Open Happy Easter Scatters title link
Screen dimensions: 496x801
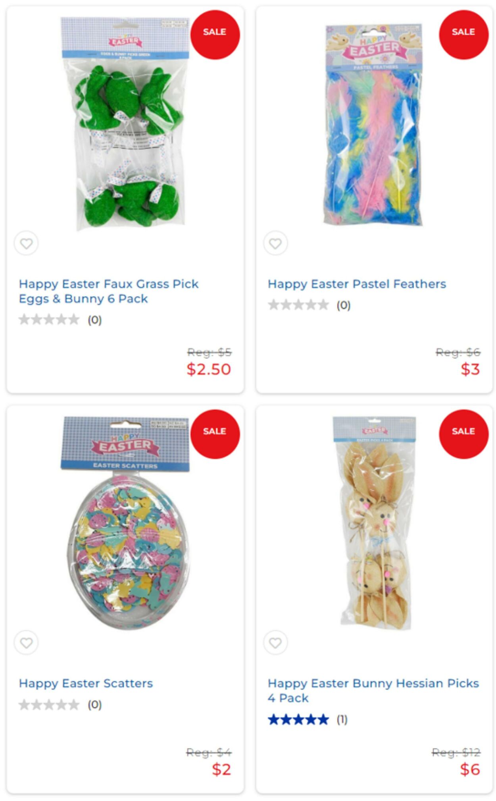[86, 683]
